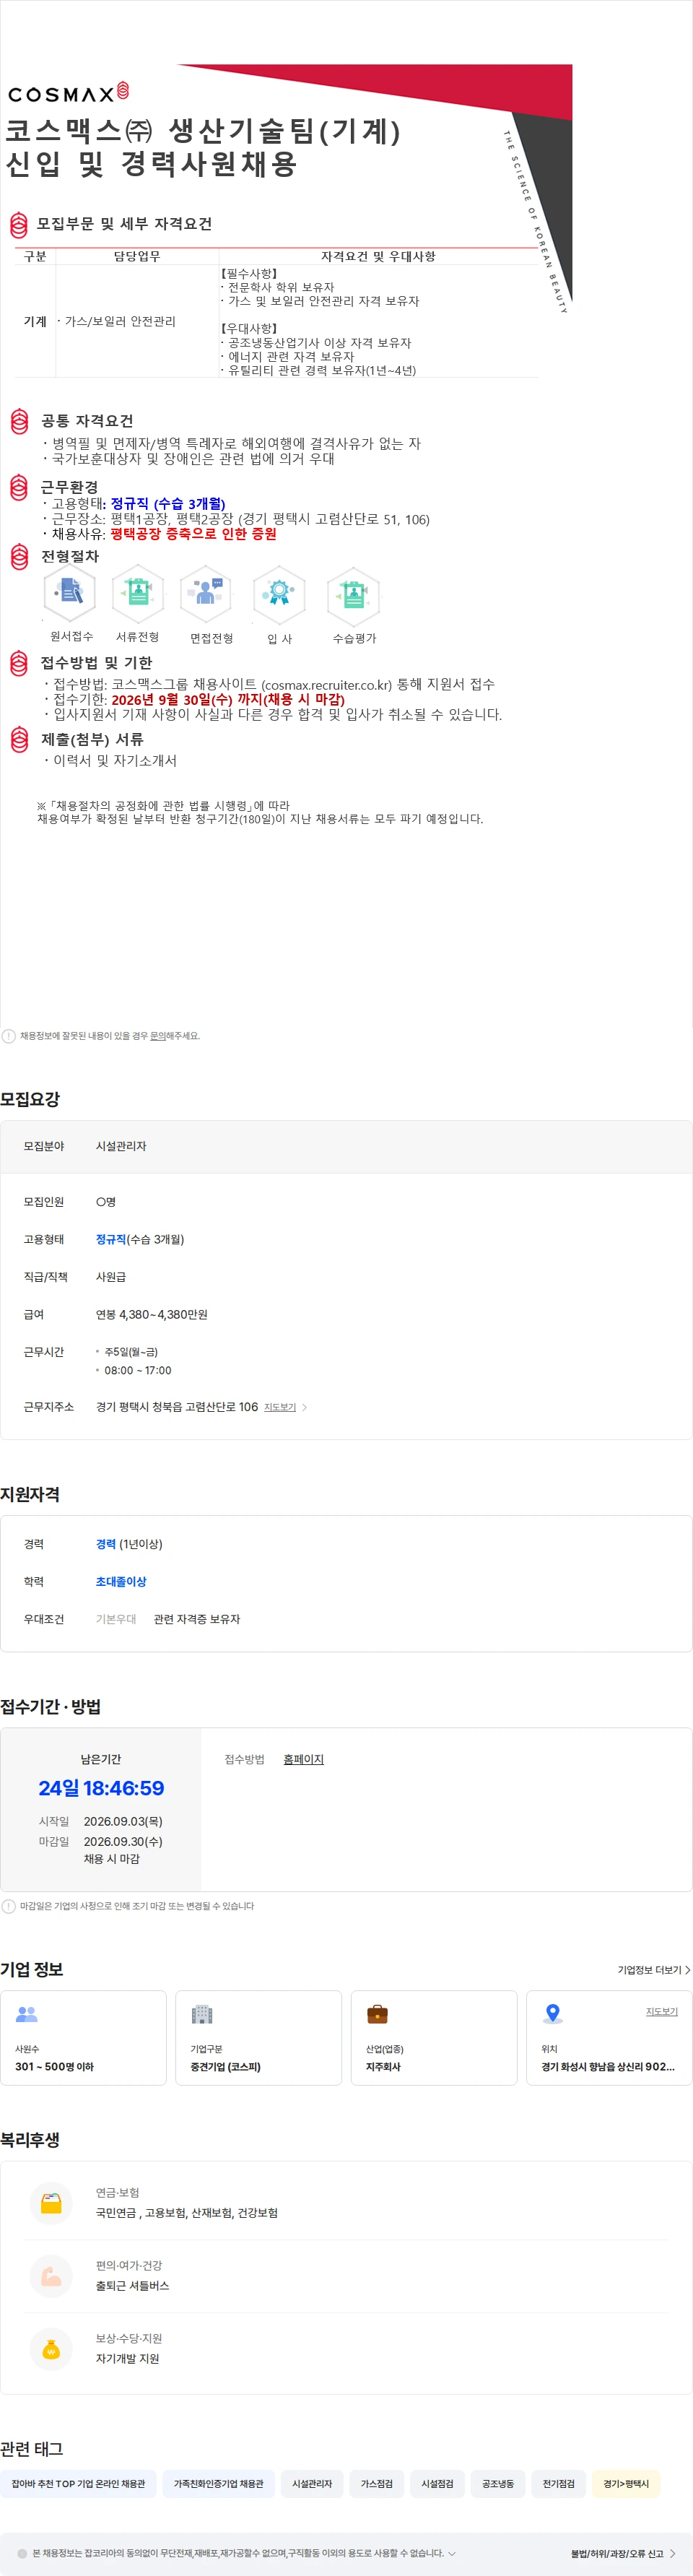Viewport: 693px width, 2576px height.
Task: Select the 공조냉동 tag
Action: coord(498,2484)
